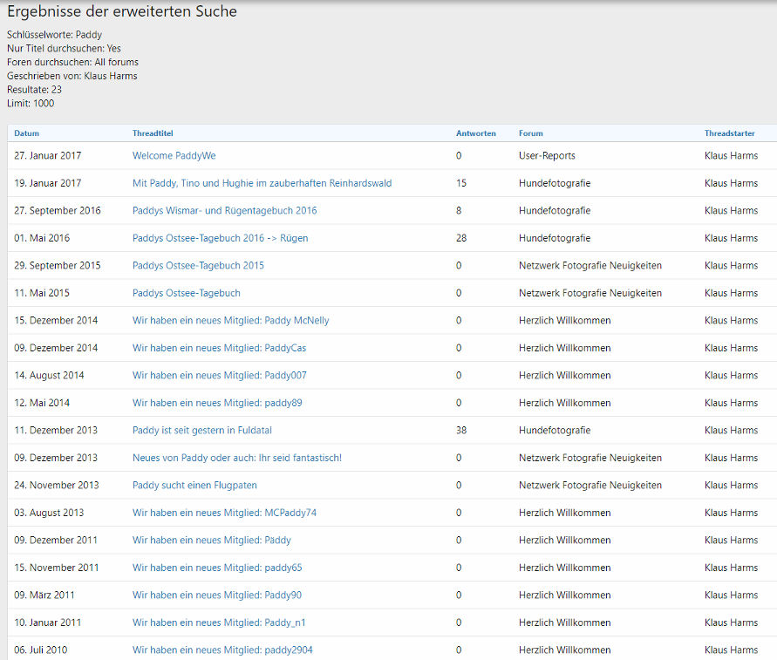777x660 pixels.
Task: Select date '29. September 2015'
Action: point(58,266)
